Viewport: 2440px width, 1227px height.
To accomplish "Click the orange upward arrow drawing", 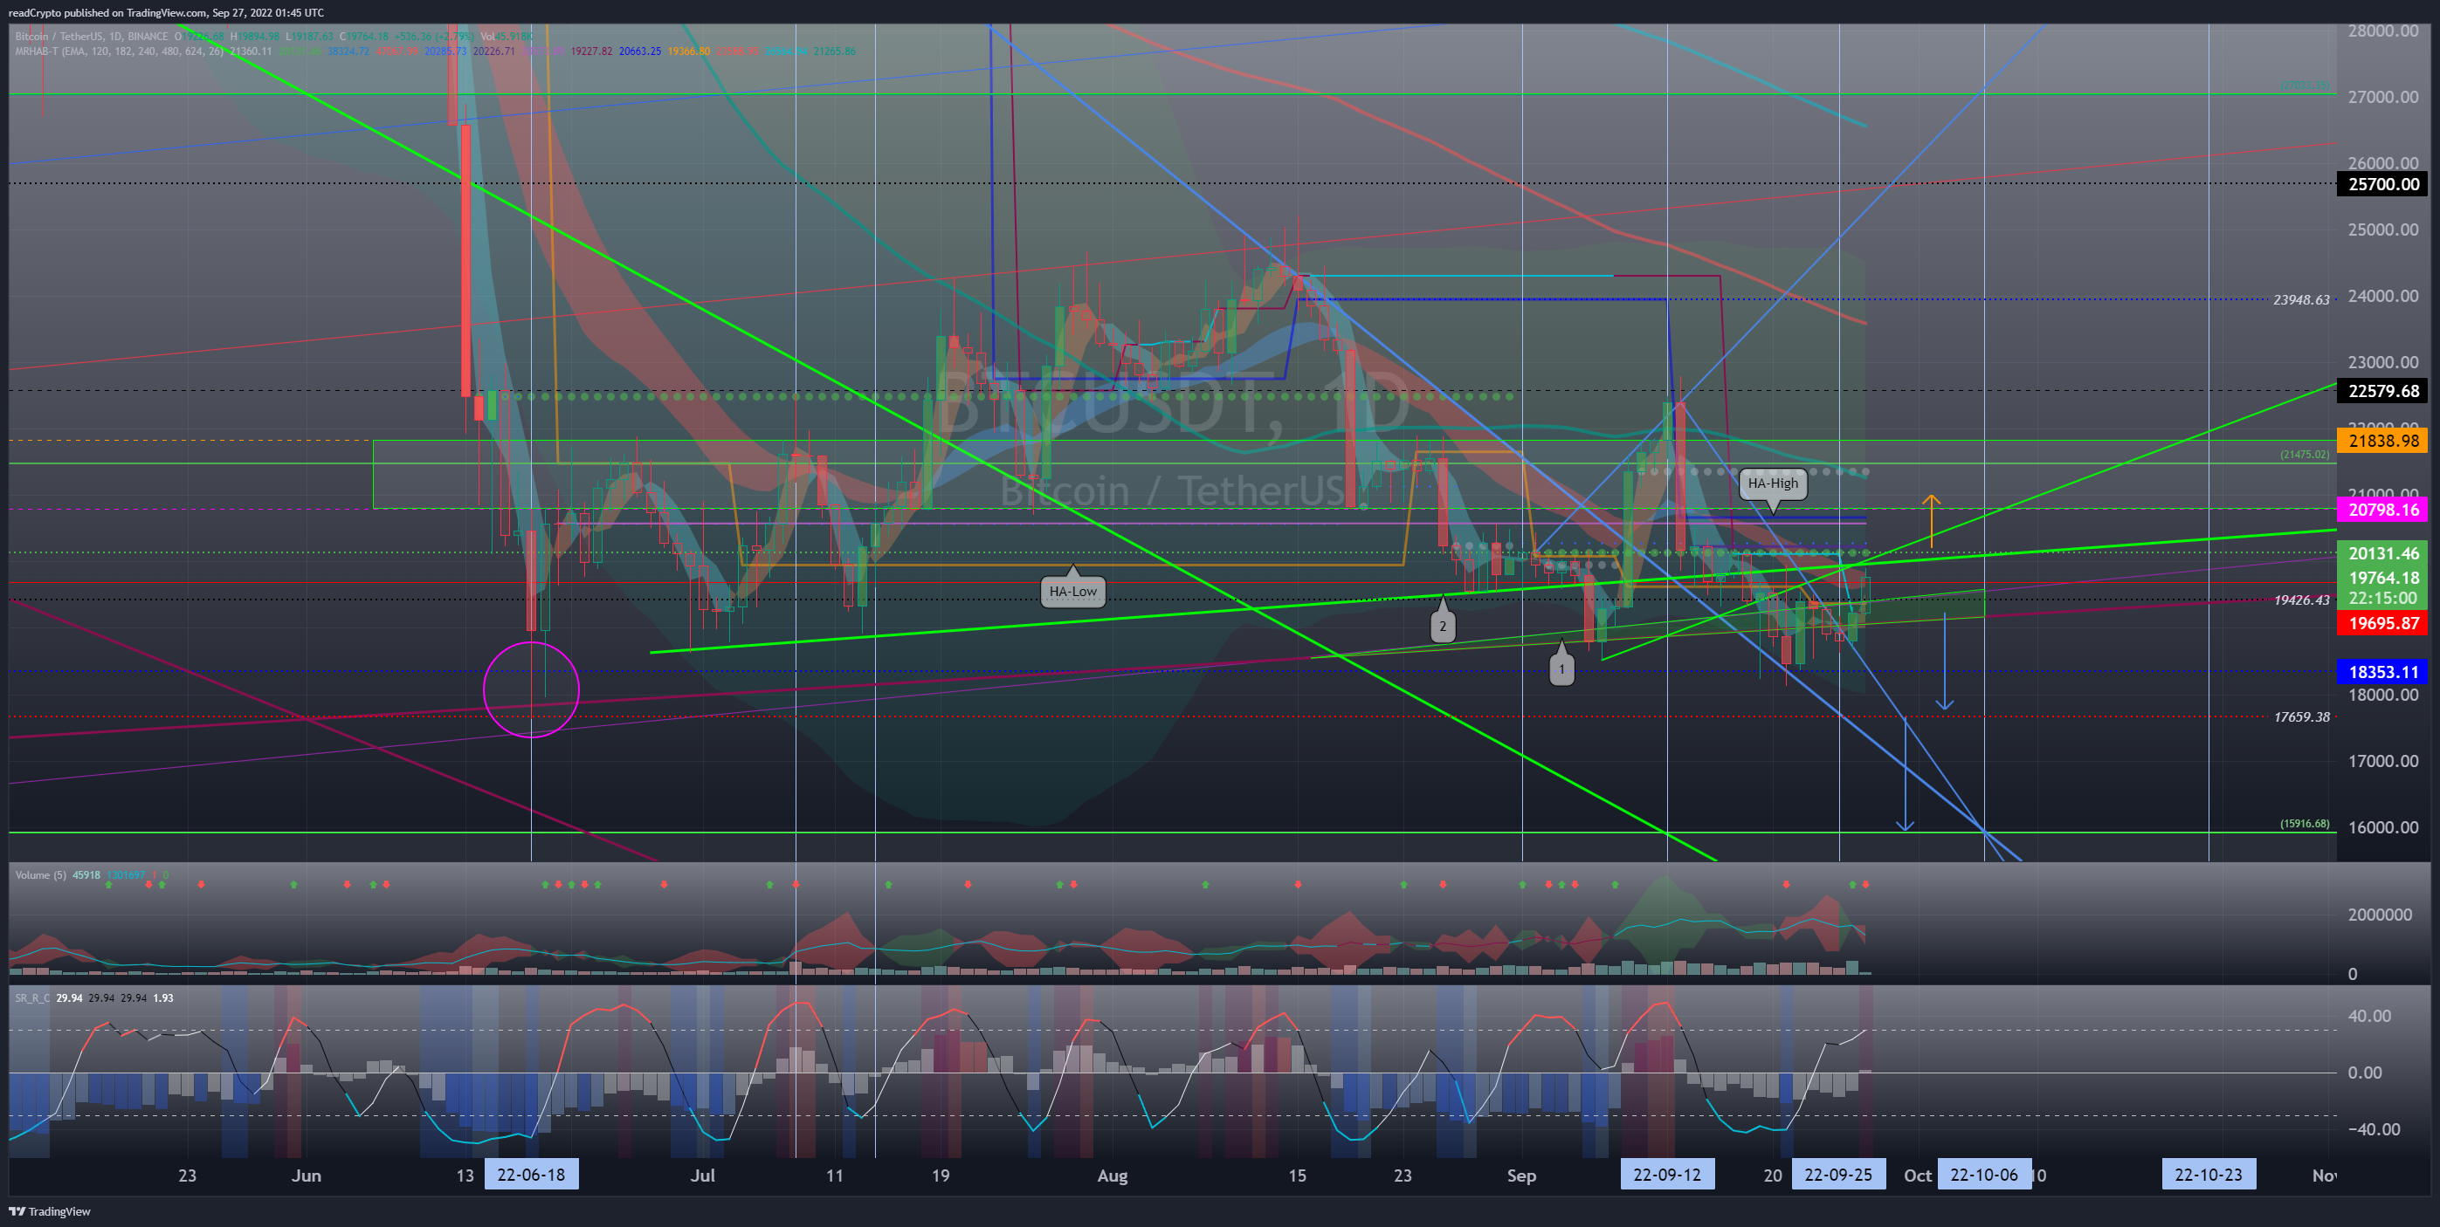I will coord(1930,522).
